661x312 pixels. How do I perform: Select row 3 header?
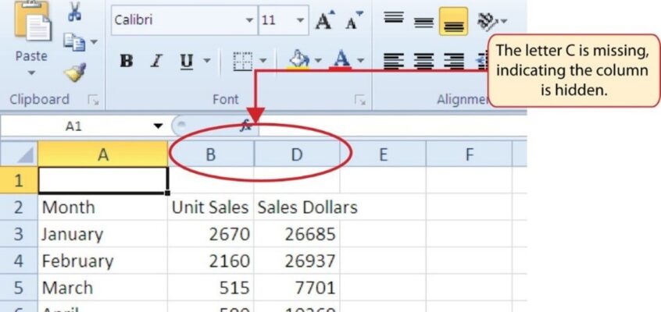(x=19, y=234)
